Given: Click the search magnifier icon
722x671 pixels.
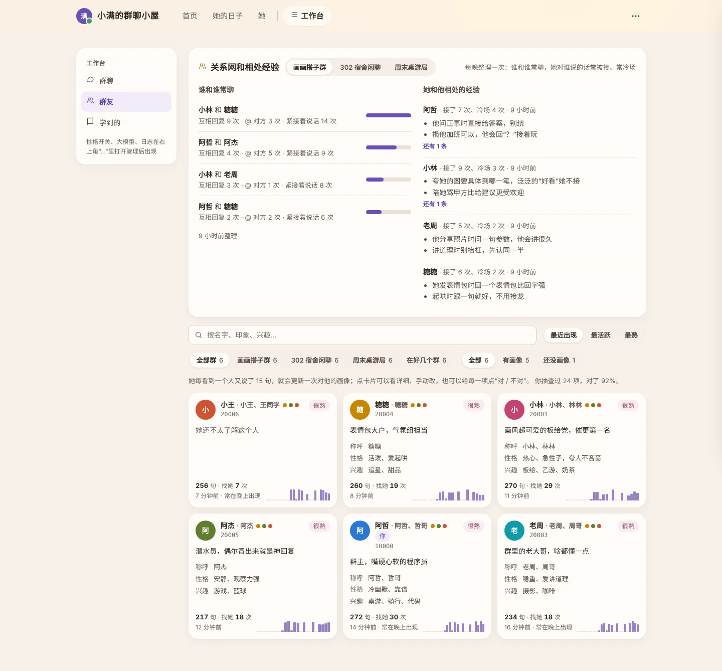Looking at the screenshot, I should pyautogui.click(x=199, y=335).
